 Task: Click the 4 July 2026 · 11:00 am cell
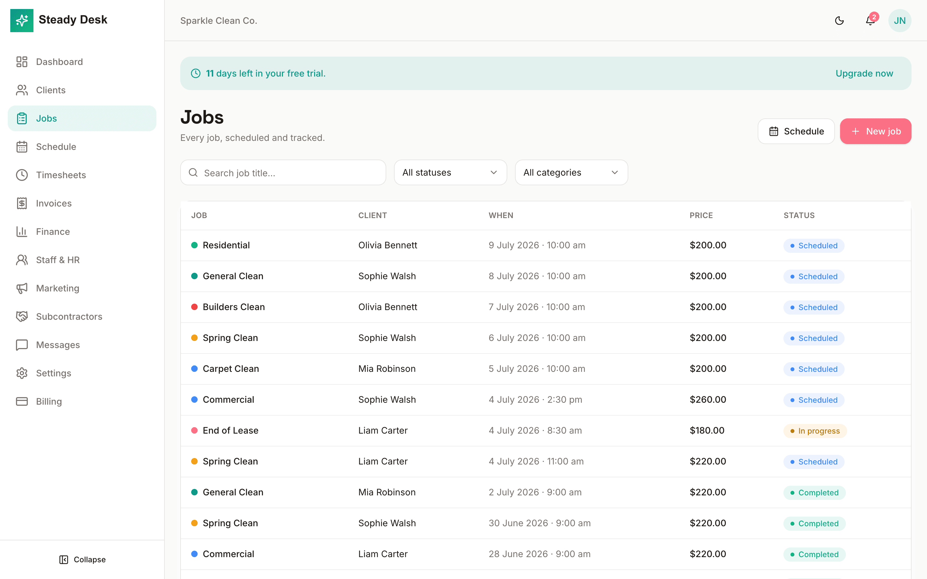point(536,462)
